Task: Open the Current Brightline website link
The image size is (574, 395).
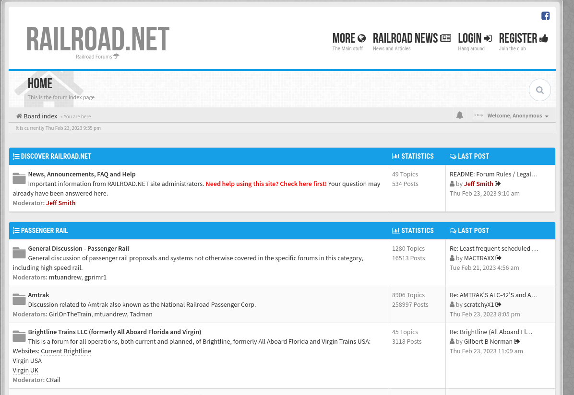Action: pyautogui.click(x=66, y=351)
